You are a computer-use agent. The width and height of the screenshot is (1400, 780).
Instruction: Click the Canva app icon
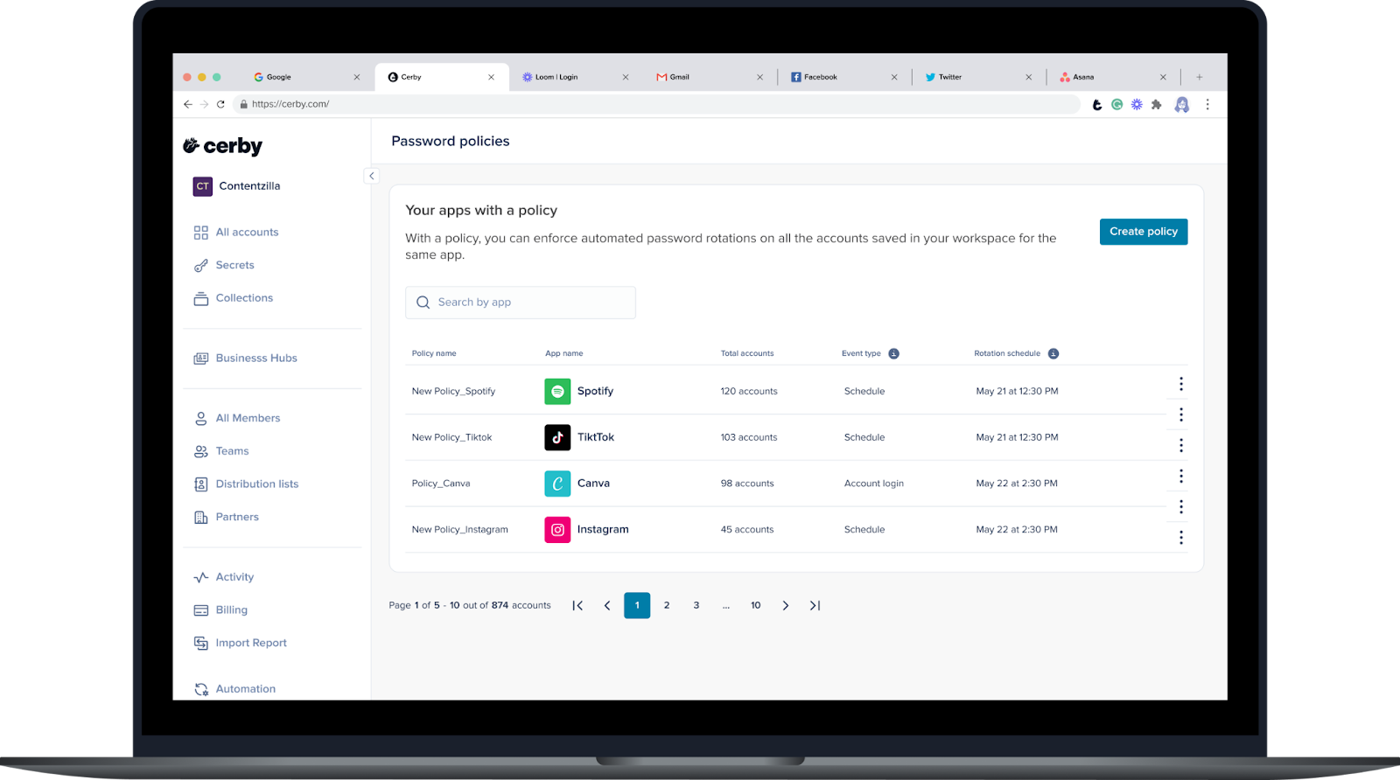click(557, 484)
